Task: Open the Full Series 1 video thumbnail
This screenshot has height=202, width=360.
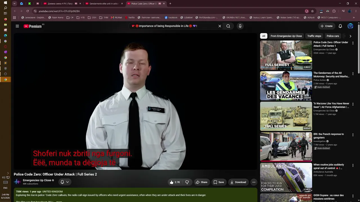Action: [286, 55]
